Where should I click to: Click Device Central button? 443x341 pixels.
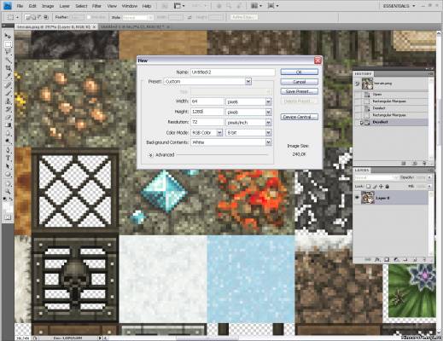[x=299, y=117]
